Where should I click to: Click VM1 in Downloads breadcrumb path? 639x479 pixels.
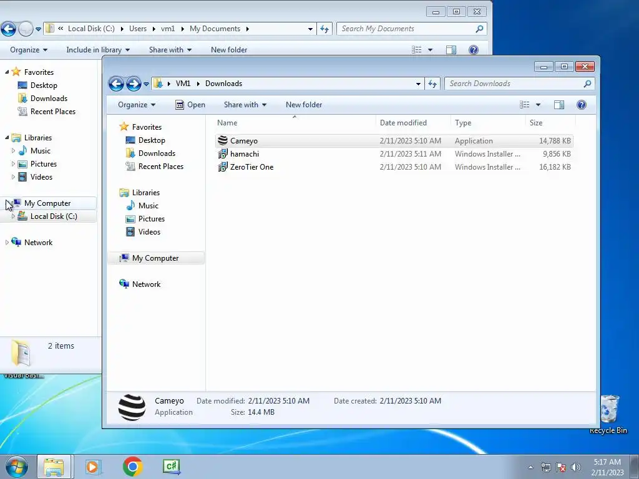click(183, 84)
